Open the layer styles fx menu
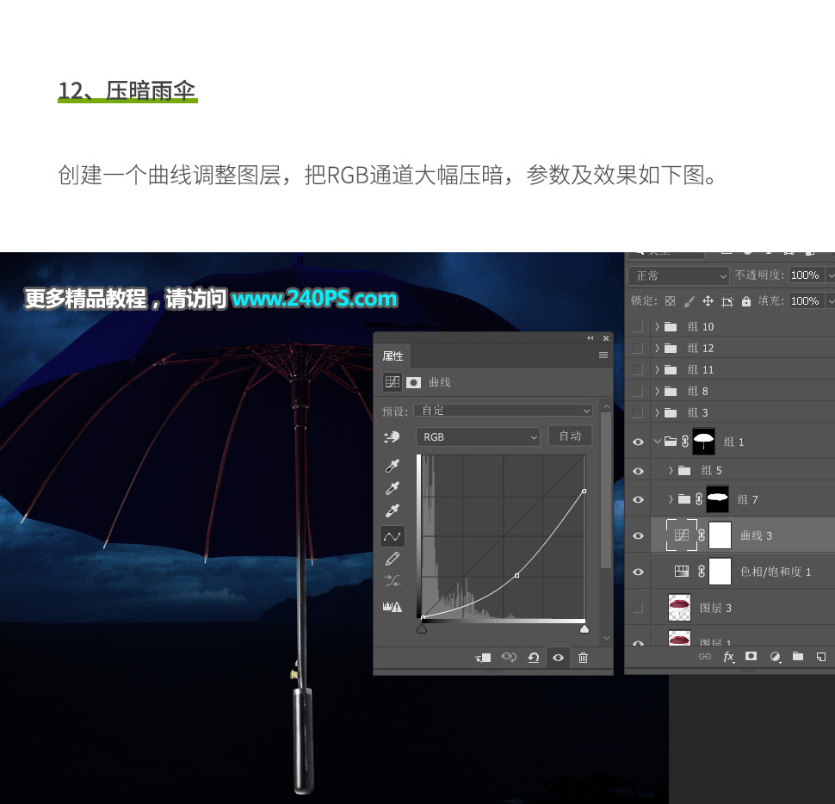The height and width of the screenshot is (804, 835). [728, 657]
